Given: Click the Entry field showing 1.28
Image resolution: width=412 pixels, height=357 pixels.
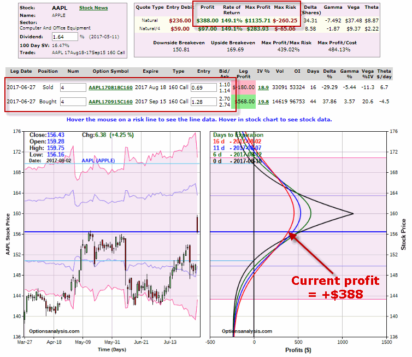Looking at the screenshot, I should [x=204, y=102].
